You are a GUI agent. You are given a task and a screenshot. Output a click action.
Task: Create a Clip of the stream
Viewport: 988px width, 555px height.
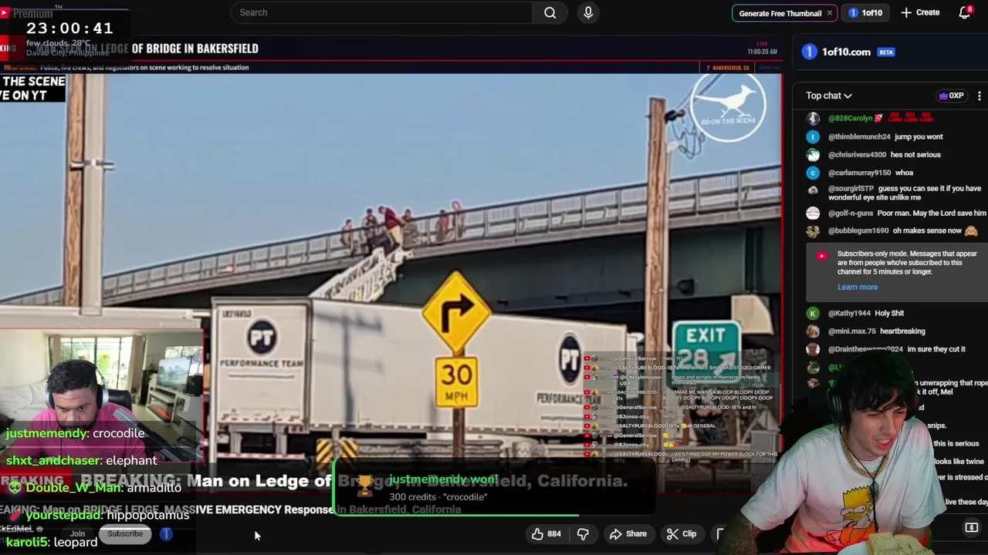point(682,533)
